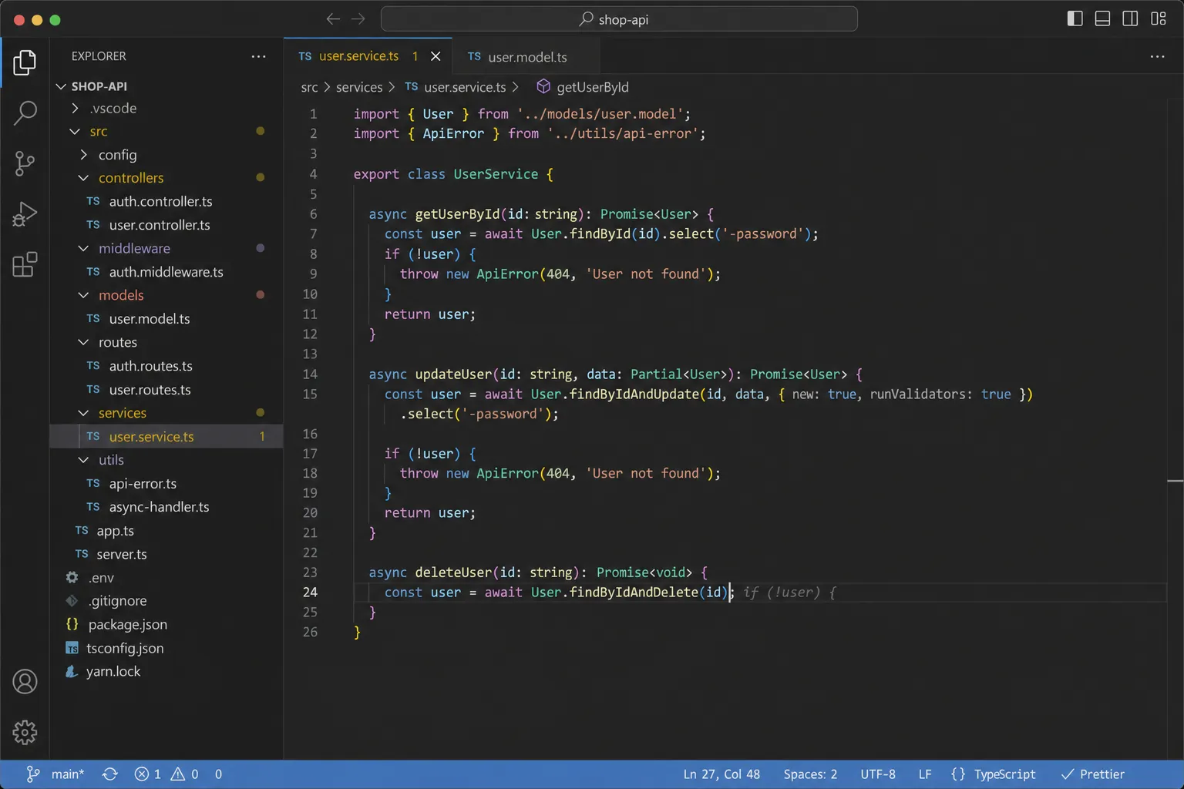Open app.ts file
Screen dimensions: 1184x789
[x=166, y=531]
